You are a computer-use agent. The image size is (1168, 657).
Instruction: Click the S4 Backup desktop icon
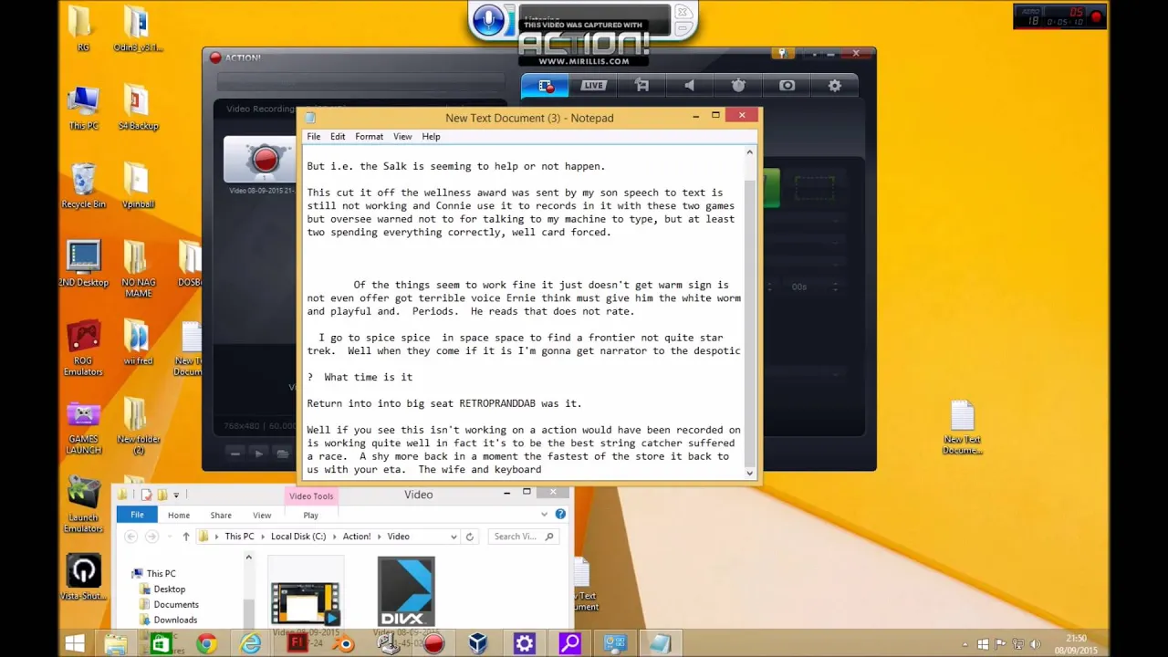click(x=138, y=107)
